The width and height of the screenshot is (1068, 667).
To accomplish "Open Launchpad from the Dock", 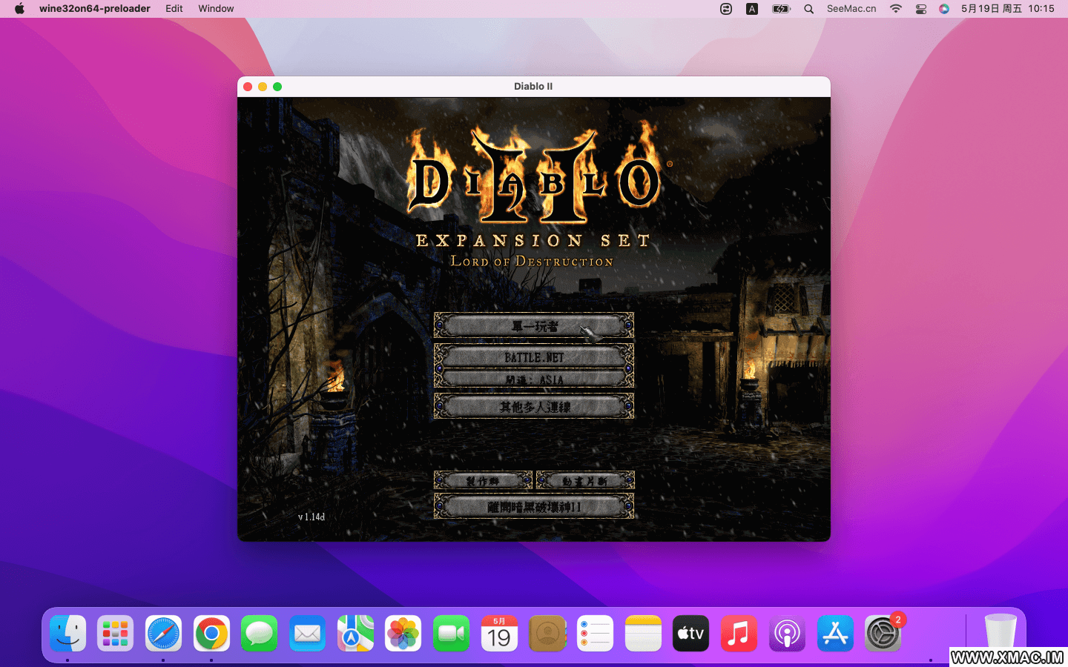I will tap(116, 634).
